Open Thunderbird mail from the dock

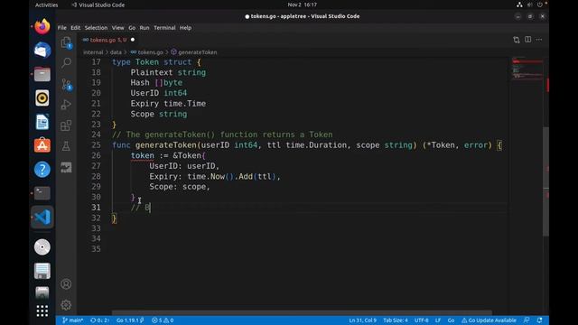[42, 51]
